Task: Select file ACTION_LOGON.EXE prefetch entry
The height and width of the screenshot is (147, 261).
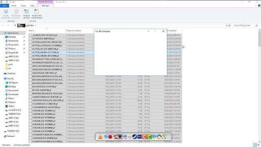Action: coord(47,45)
